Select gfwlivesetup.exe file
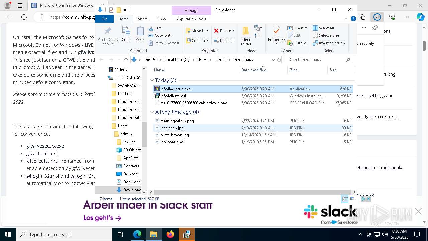This screenshot has width=428, height=241. coord(253,89)
